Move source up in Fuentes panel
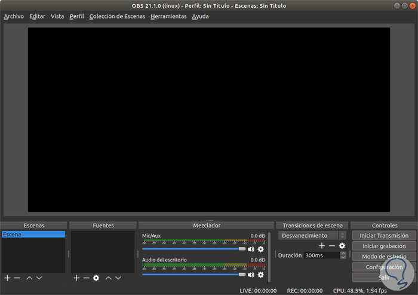This screenshot has height=295, width=418. [x=108, y=278]
